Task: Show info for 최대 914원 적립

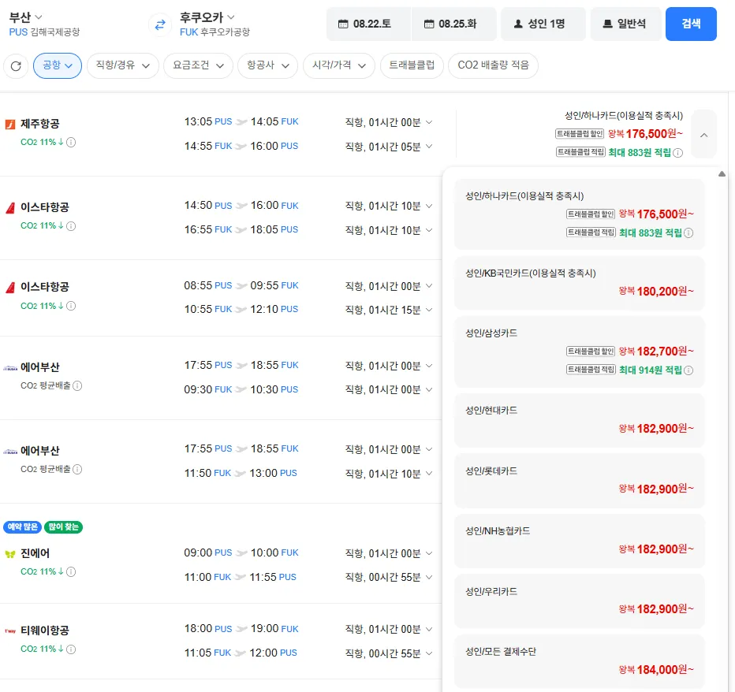Action: [688, 370]
